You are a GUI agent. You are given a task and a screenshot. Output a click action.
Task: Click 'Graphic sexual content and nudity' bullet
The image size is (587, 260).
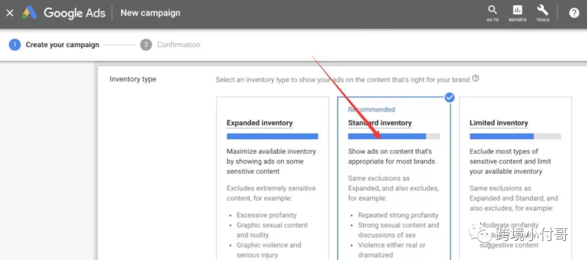272,230
